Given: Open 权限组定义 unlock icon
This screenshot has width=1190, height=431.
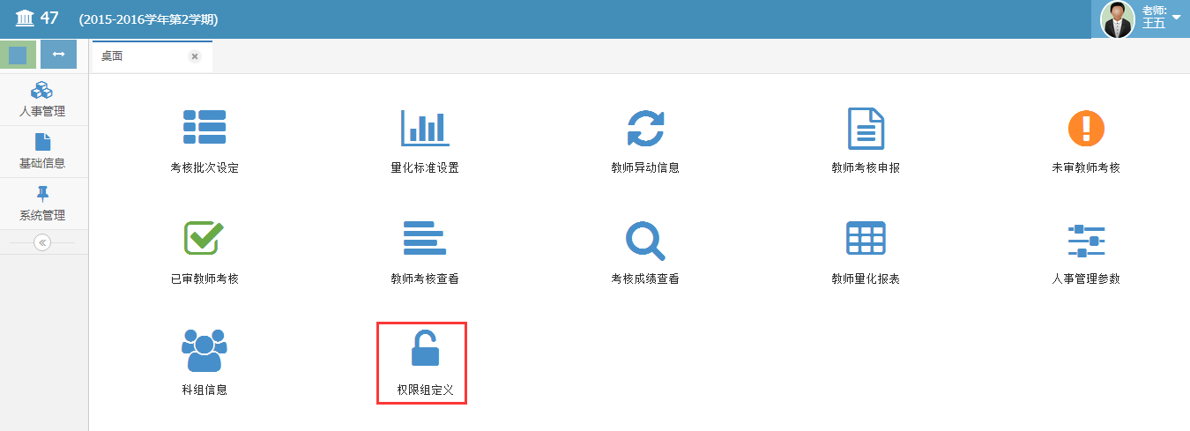Looking at the screenshot, I should click(x=425, y=347).
